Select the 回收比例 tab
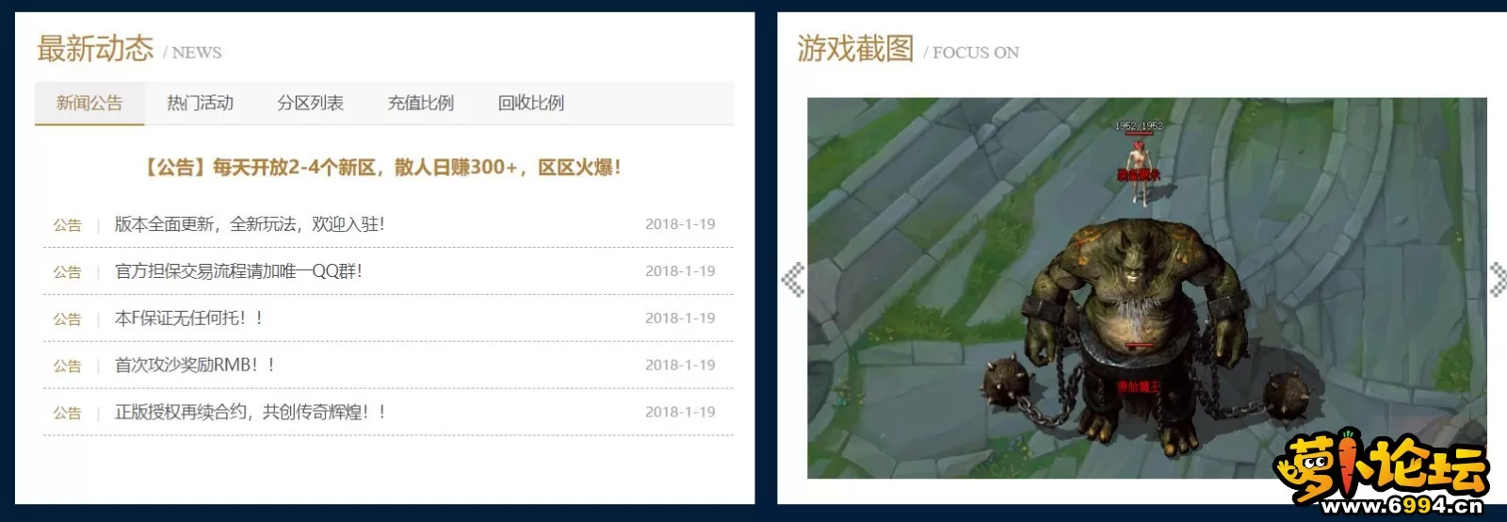 click(x=530, y=103)
